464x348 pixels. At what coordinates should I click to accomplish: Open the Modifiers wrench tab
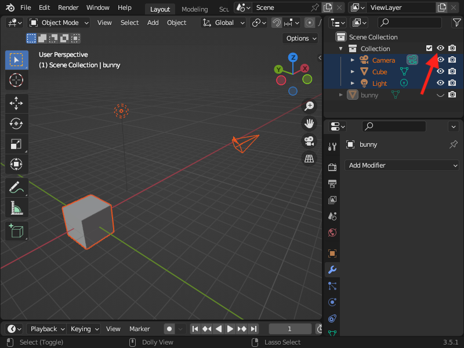(x=332, y=270)
